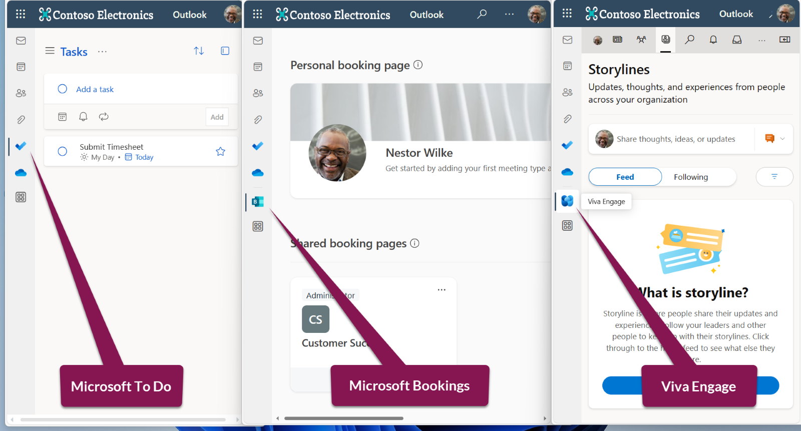Viewport: 801px width, 431px height.
Task: Click Contoso Electronics logo in Tasks window
Action: [x=96, y=15]
